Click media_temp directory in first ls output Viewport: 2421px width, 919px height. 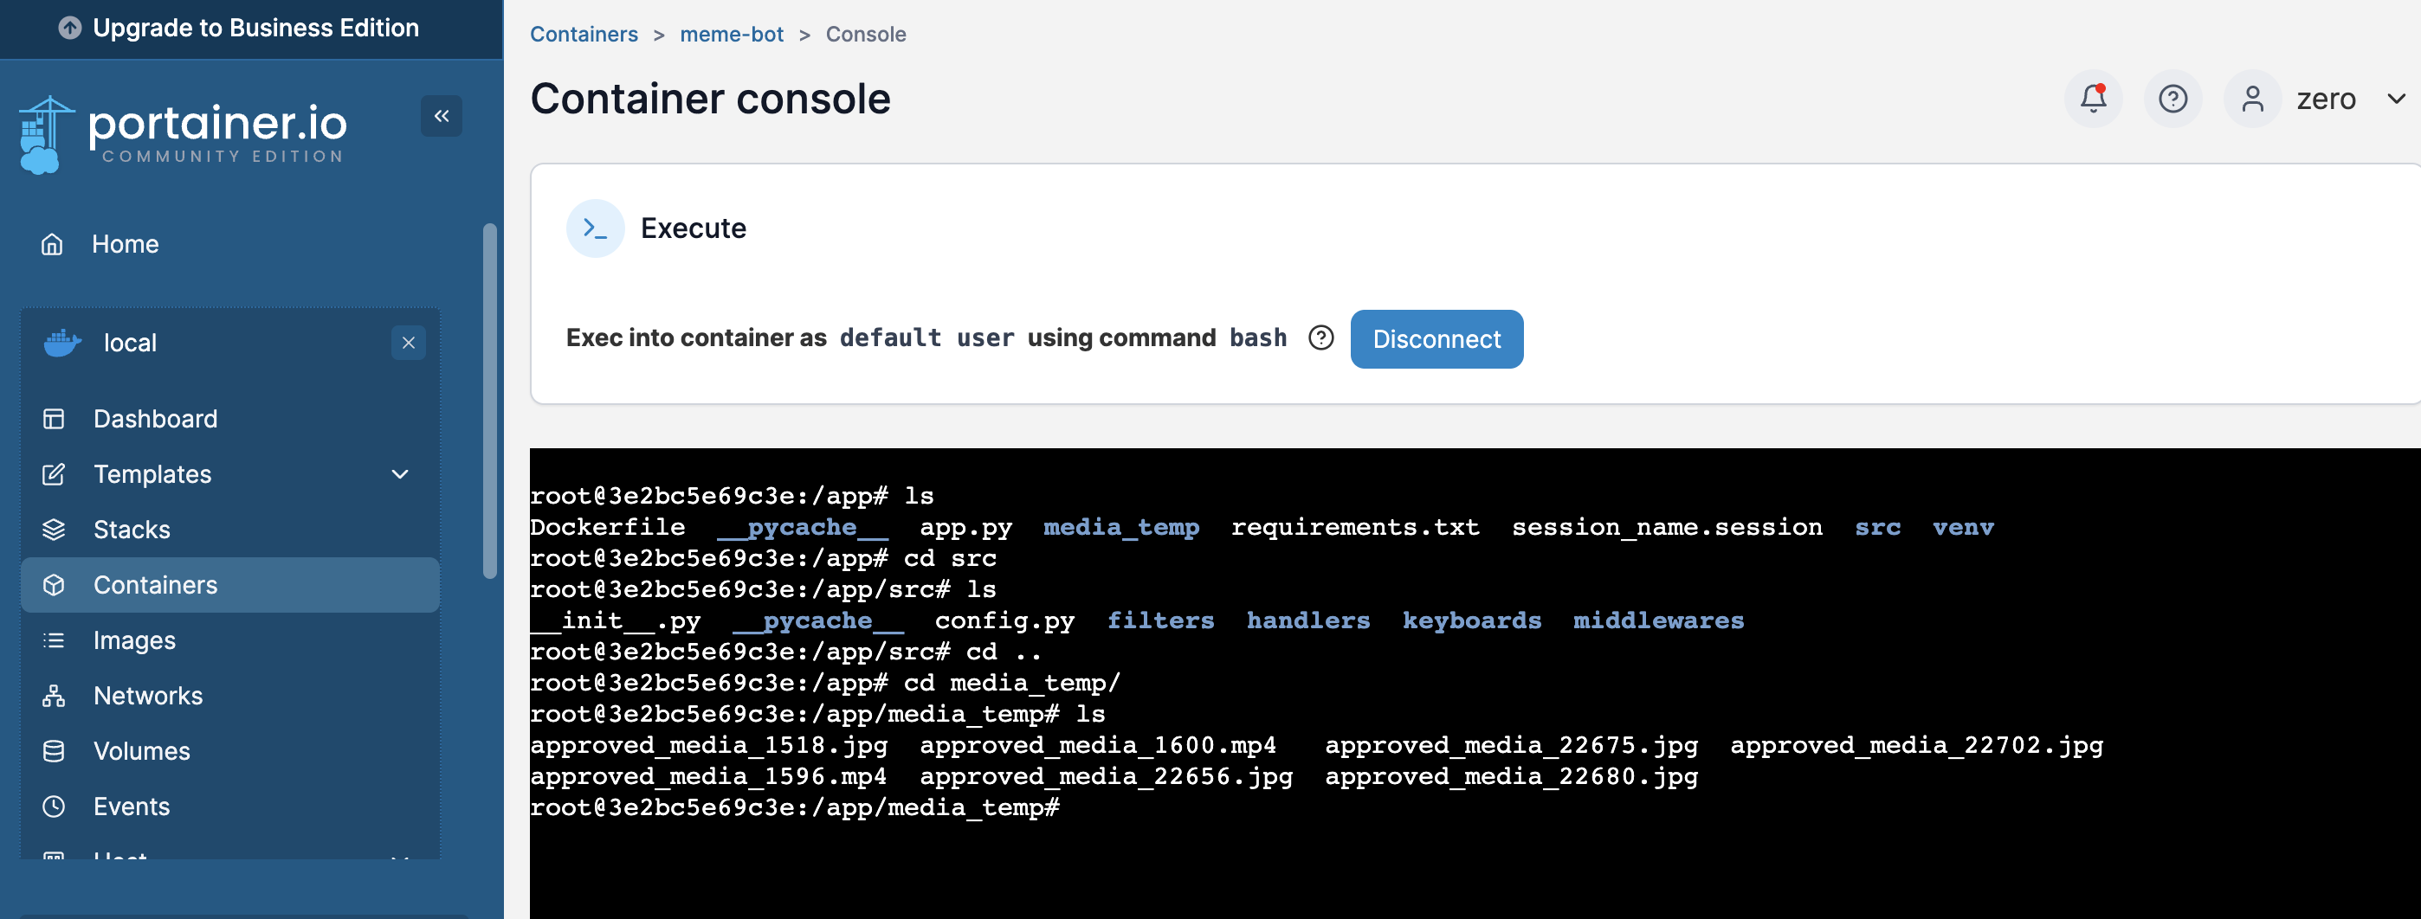pyautogui.click(x=1121, y=527)
